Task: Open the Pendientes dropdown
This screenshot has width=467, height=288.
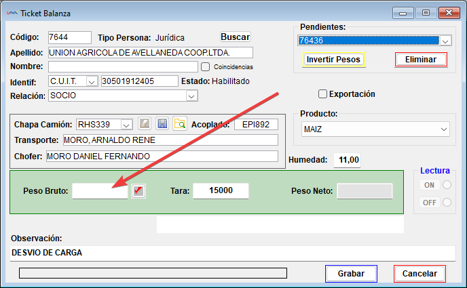Action: (445, 41)
